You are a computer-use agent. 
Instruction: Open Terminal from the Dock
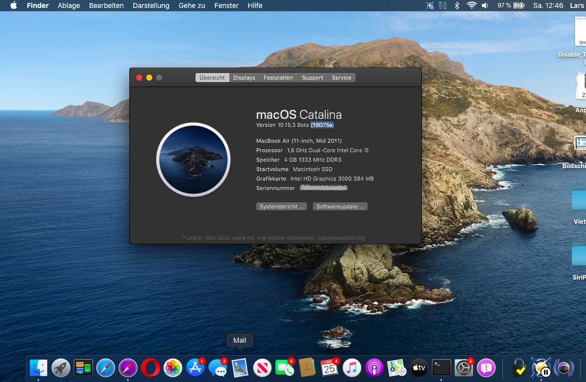[x=441, y=368]
